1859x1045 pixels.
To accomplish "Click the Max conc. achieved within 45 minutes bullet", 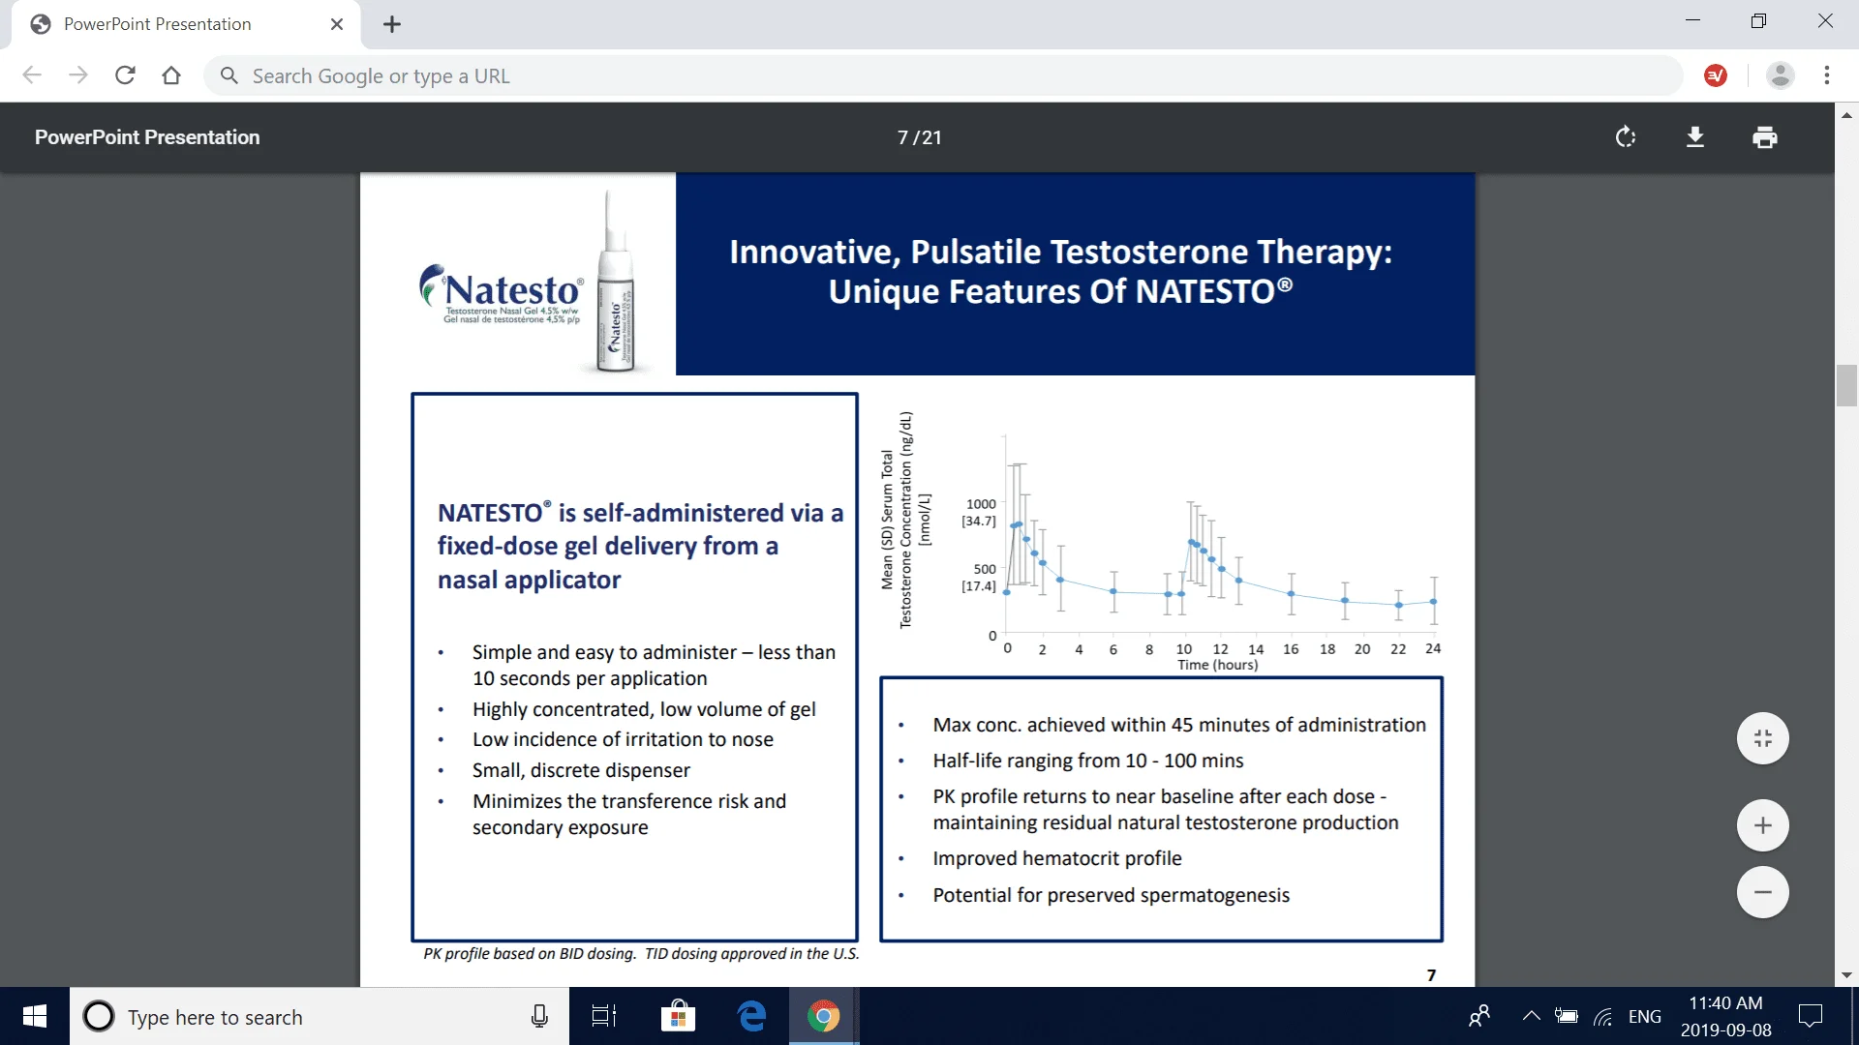I will coord(1179,725).
